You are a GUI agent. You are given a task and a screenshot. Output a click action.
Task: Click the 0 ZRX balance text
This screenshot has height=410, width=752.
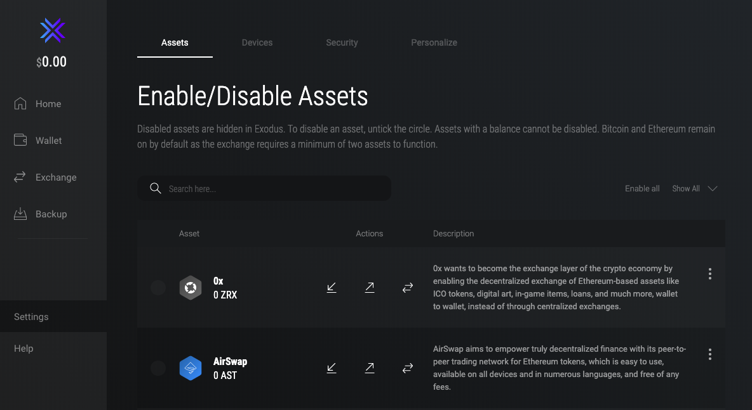point(225,295)
